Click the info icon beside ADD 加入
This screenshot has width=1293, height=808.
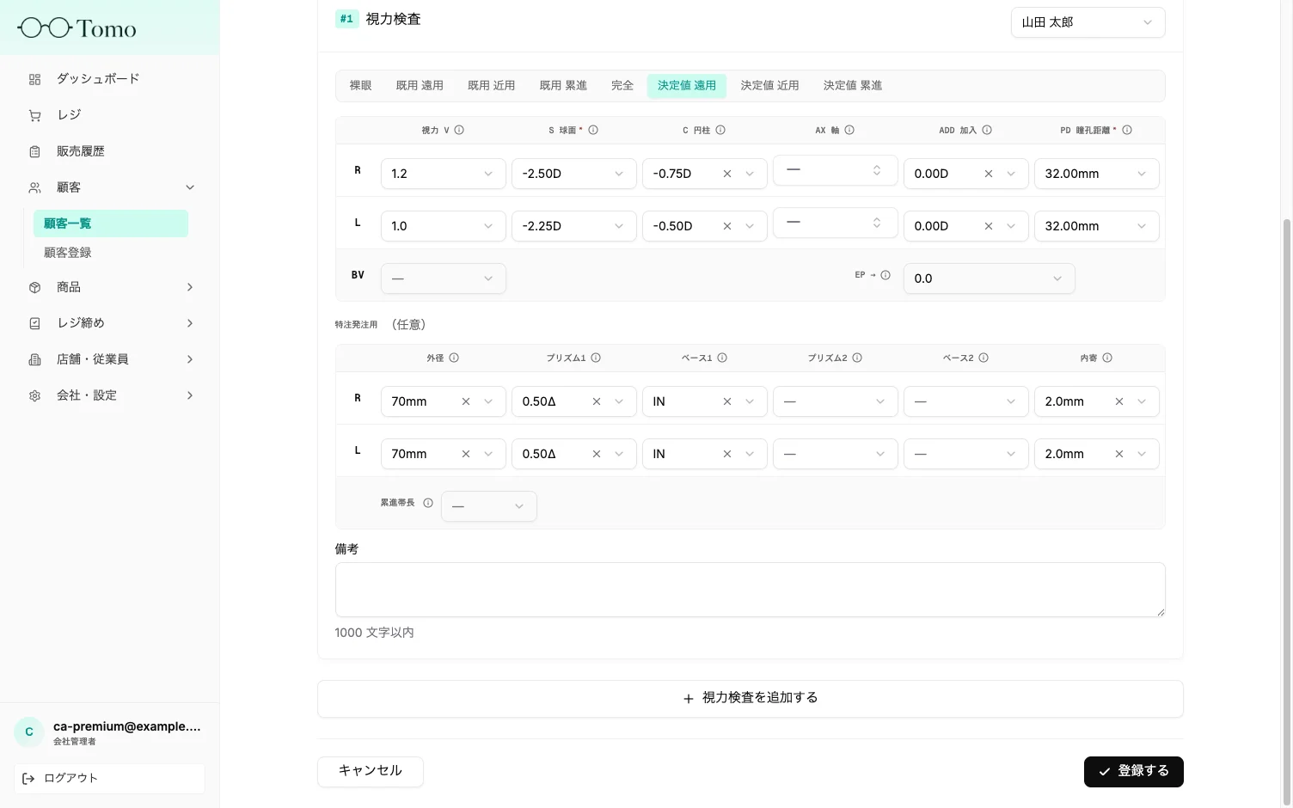[987, 131]
